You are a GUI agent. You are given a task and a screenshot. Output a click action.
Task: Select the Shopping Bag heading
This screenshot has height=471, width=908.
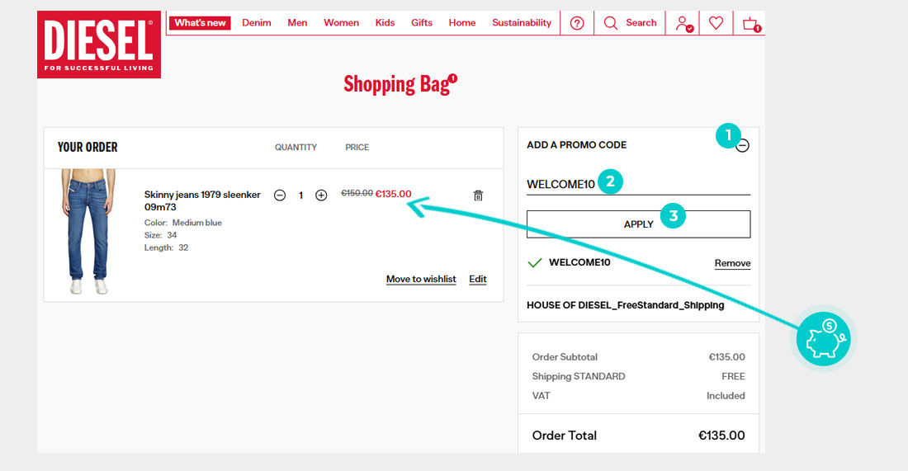point(397,84)
